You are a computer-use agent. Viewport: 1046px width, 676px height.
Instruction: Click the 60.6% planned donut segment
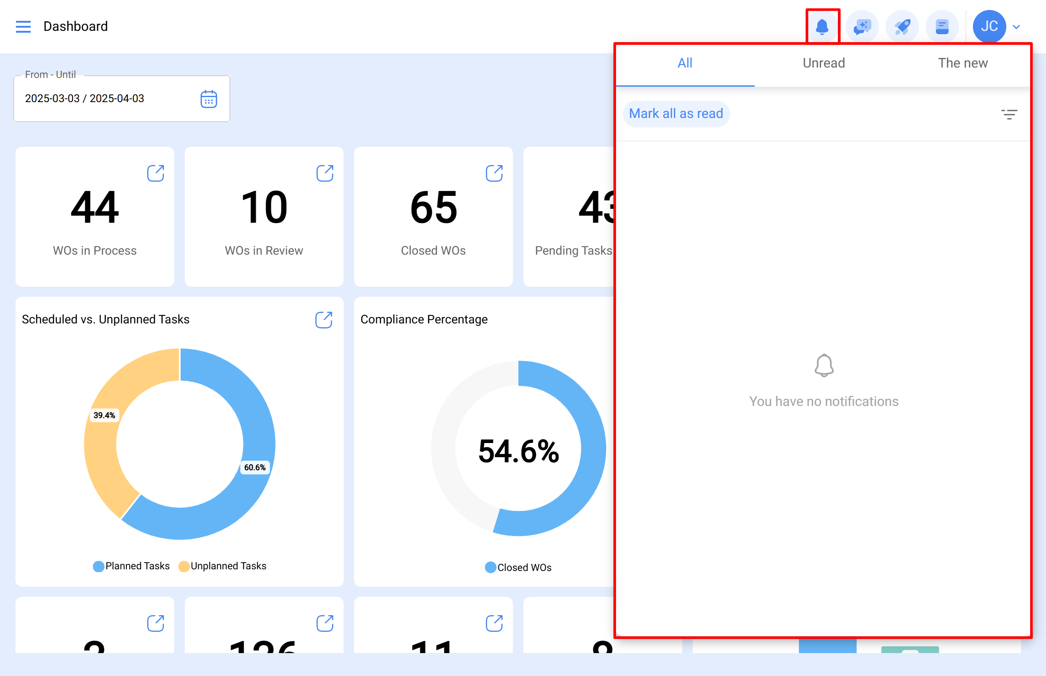[255, 468]
